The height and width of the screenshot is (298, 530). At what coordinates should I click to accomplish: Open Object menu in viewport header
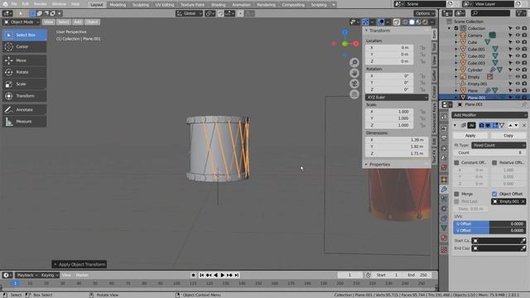92,22
